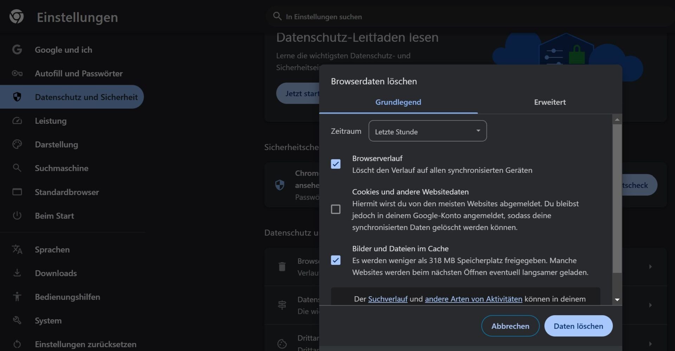The image size is (675, 351).
Task: Expand the third-party cookies row arrow
Action: (x=650, y=344)
